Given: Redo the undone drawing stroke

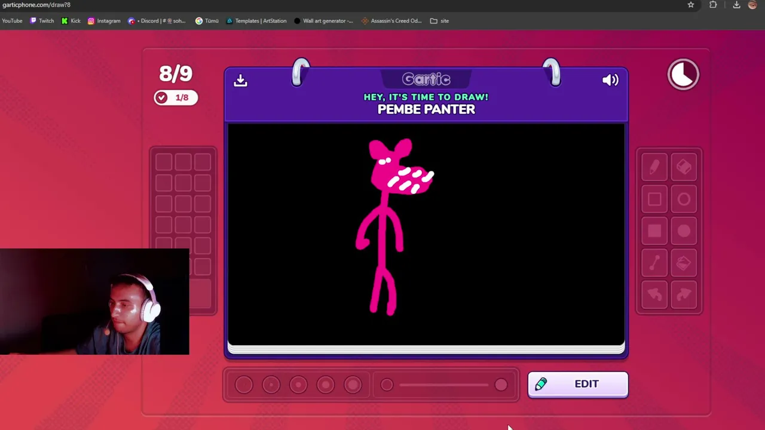Looking at the screenshot, I should 684,294.
